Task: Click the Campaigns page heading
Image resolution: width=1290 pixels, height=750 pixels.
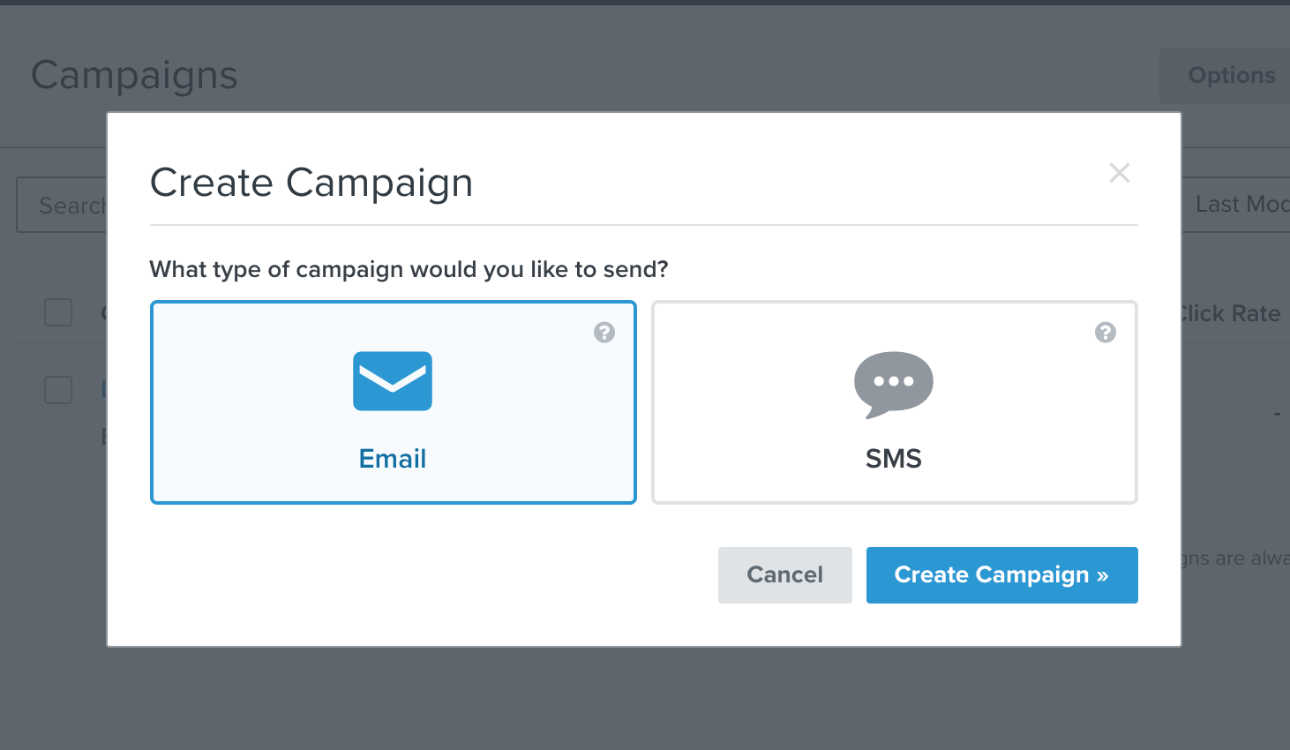Action: tap(134, 76)
